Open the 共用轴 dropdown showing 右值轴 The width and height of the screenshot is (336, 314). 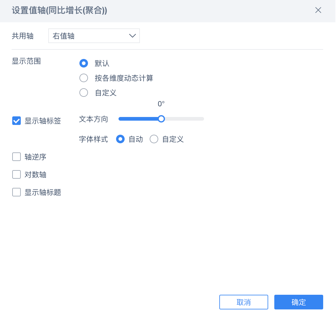click(x=94, y=36)
